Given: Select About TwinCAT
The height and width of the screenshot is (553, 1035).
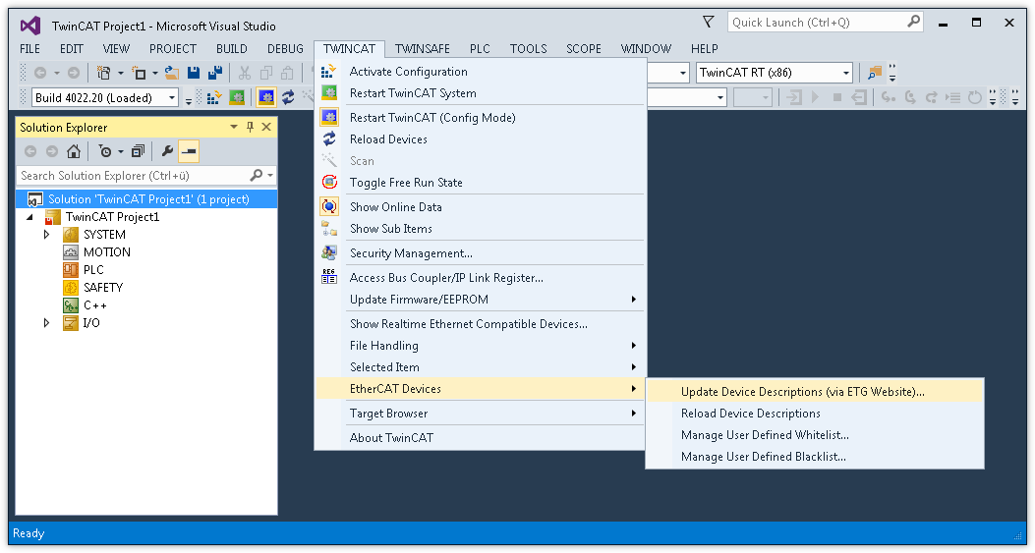Looking at the screenshot, I should [x=480, y=437].
